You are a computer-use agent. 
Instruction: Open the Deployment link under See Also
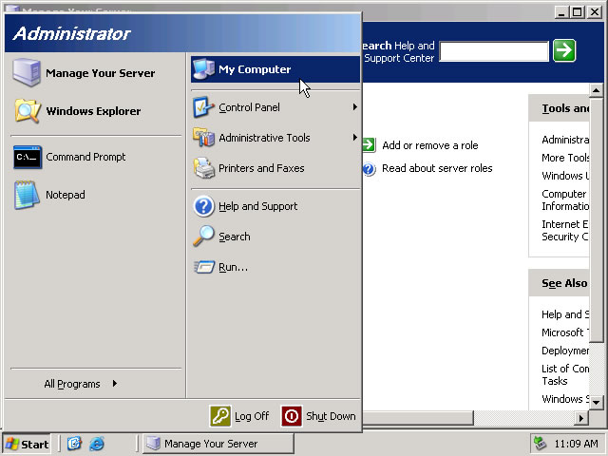pos(565,351)
